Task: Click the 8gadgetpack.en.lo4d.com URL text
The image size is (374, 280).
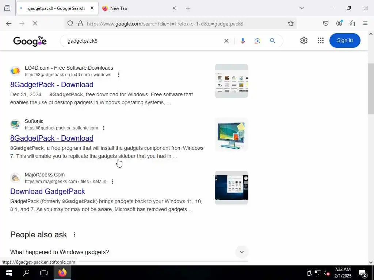Action: click(68, 75)
